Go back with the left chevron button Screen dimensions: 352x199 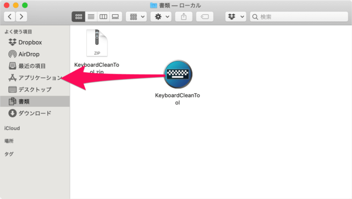click(10, 16)
